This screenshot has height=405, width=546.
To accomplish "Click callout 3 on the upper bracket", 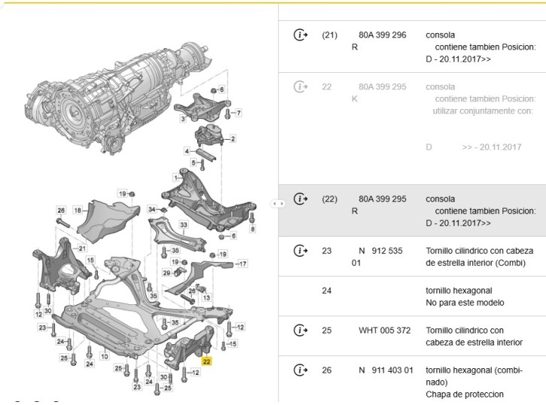I will (x=184, y=119).
